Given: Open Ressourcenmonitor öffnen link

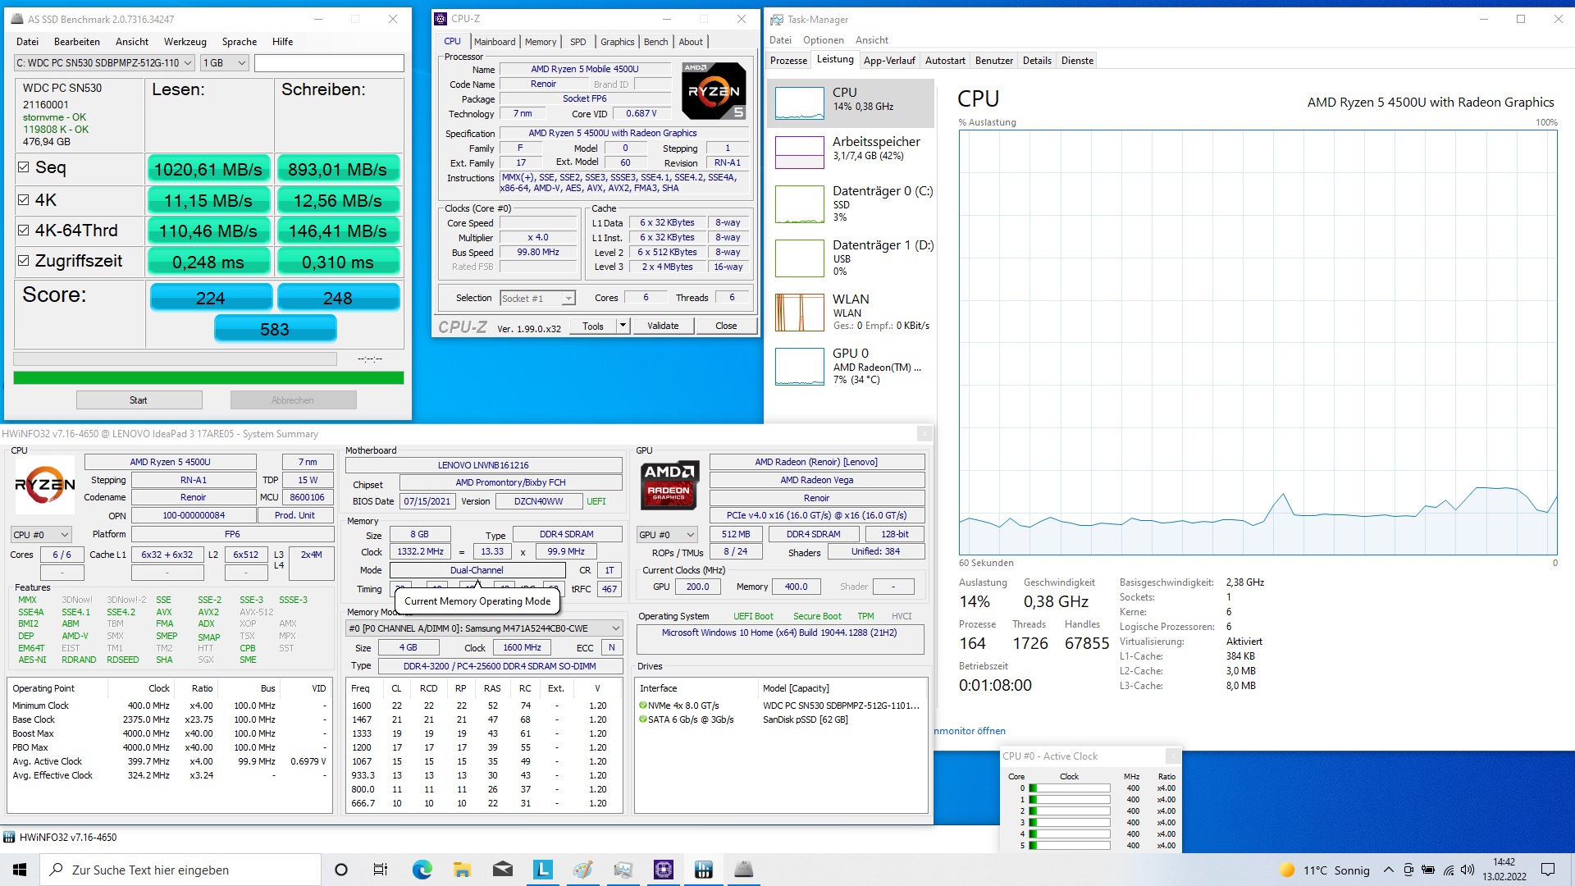Looking at the screenshot, I should point(970,731).
